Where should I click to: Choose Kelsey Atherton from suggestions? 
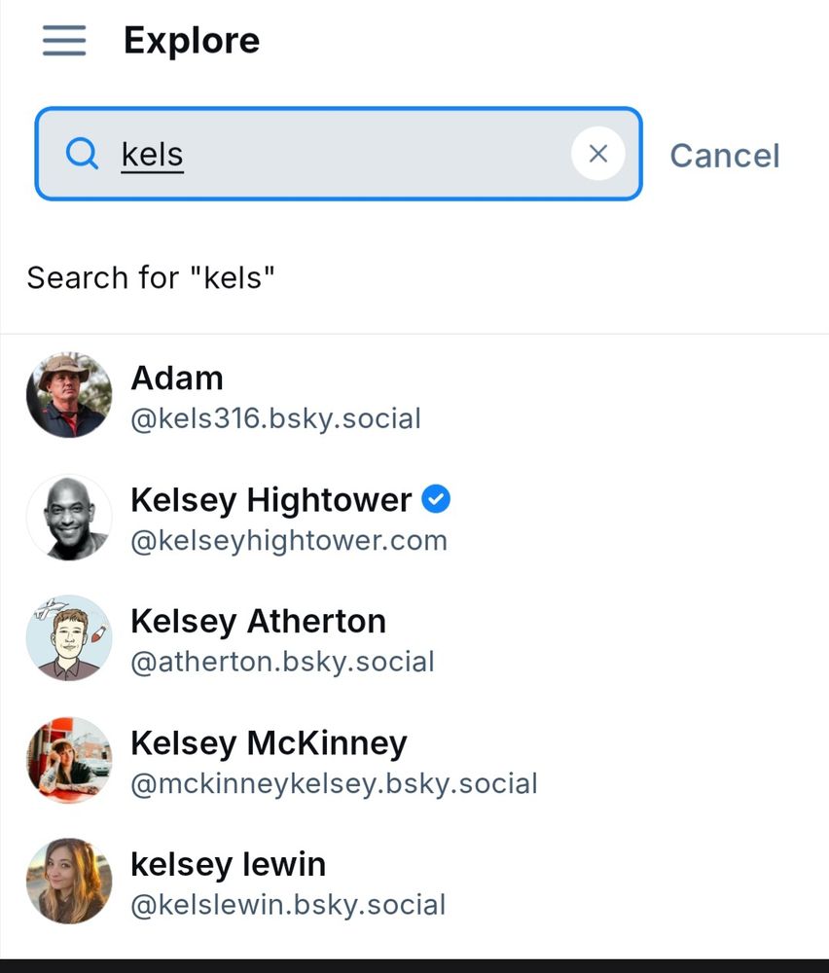(x=258, y=621)
